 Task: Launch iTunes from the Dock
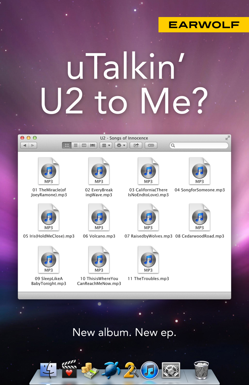coord(149,370)
